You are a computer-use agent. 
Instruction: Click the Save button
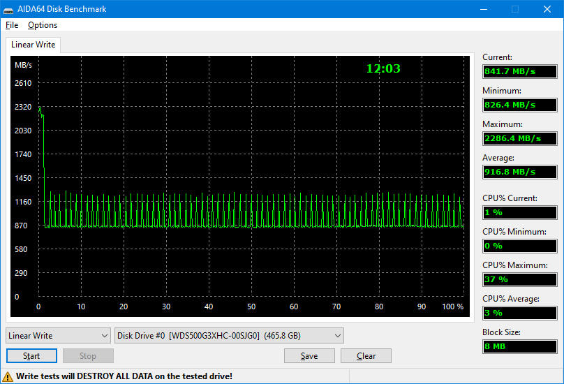(x=309, y=356)
